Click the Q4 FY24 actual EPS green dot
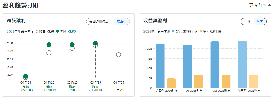Viewport: 274px width, 98px height. (25, 76)
